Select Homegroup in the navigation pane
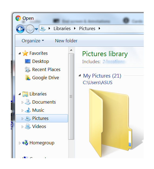The height and width of the screenshot is (169, 154). pyautogui.click(x=42, y=143)
